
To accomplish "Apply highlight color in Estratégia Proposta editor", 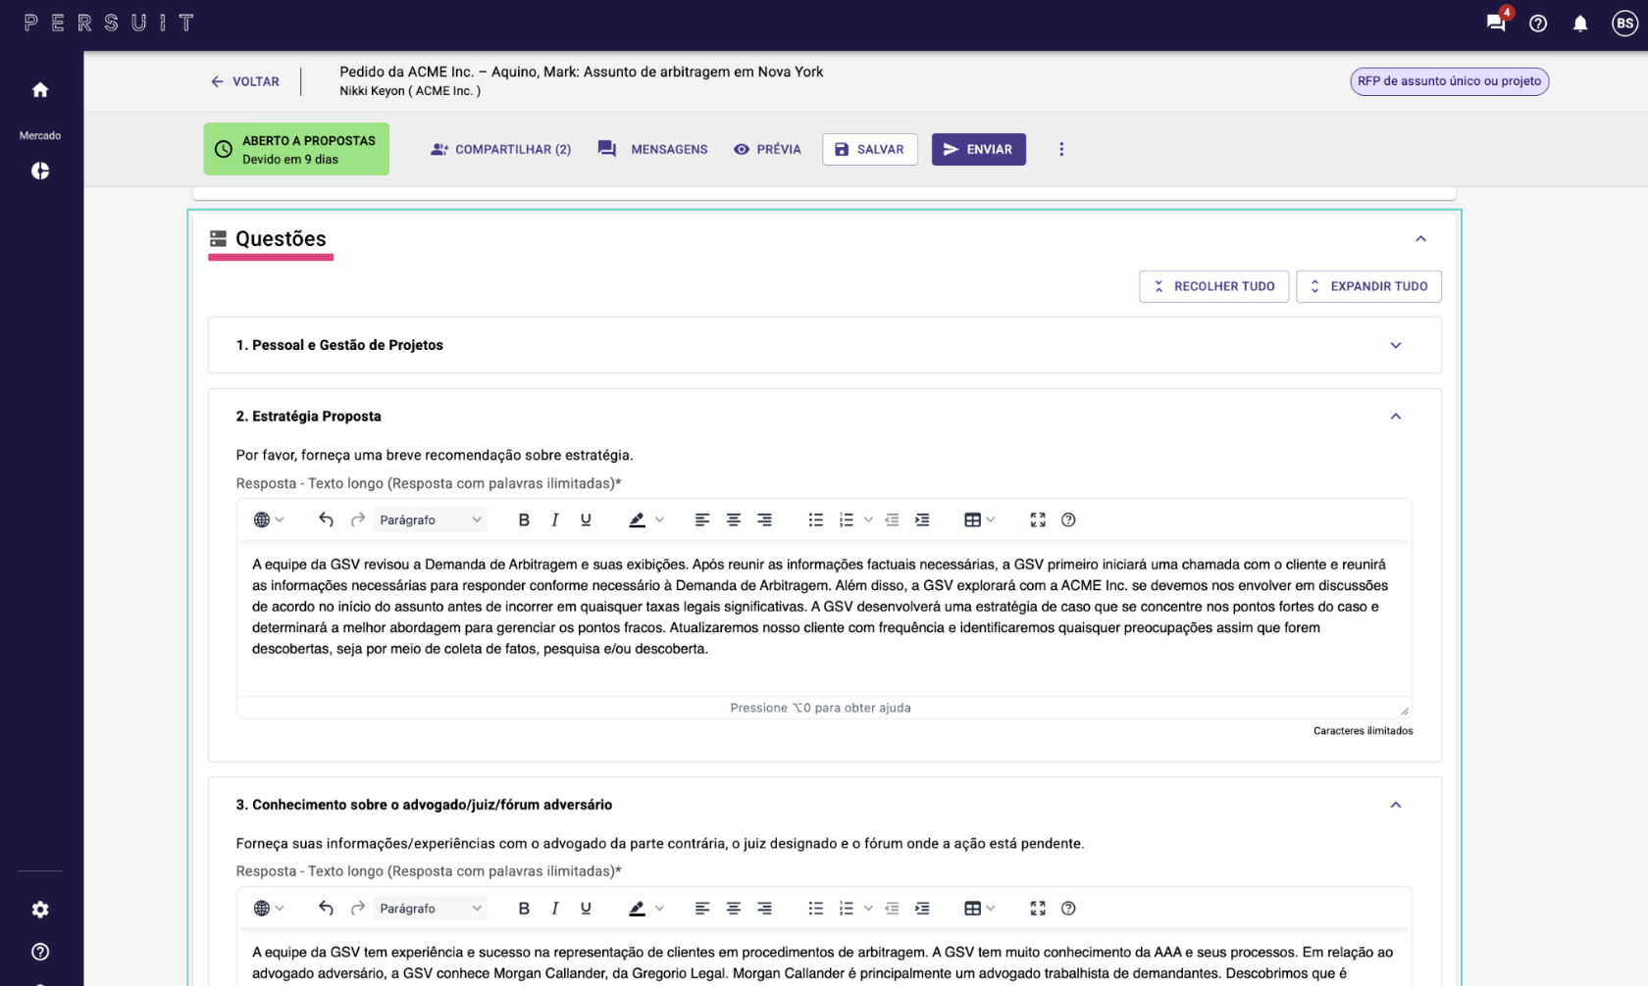I will pyautogui.click(x=638, y=519).
